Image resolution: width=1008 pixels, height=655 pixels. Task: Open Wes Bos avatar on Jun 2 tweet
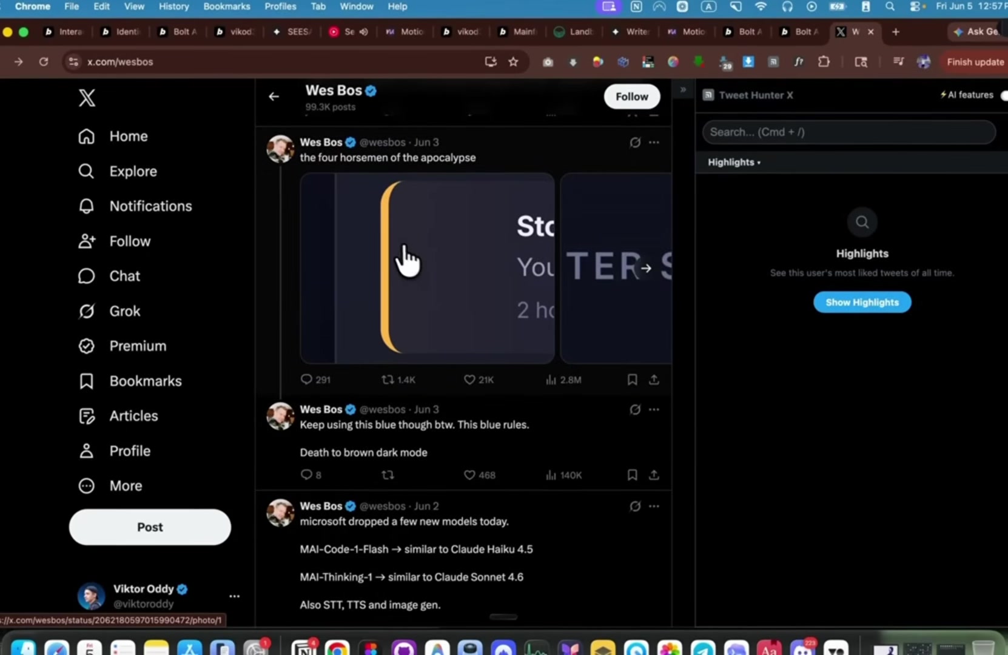(280, 513)
